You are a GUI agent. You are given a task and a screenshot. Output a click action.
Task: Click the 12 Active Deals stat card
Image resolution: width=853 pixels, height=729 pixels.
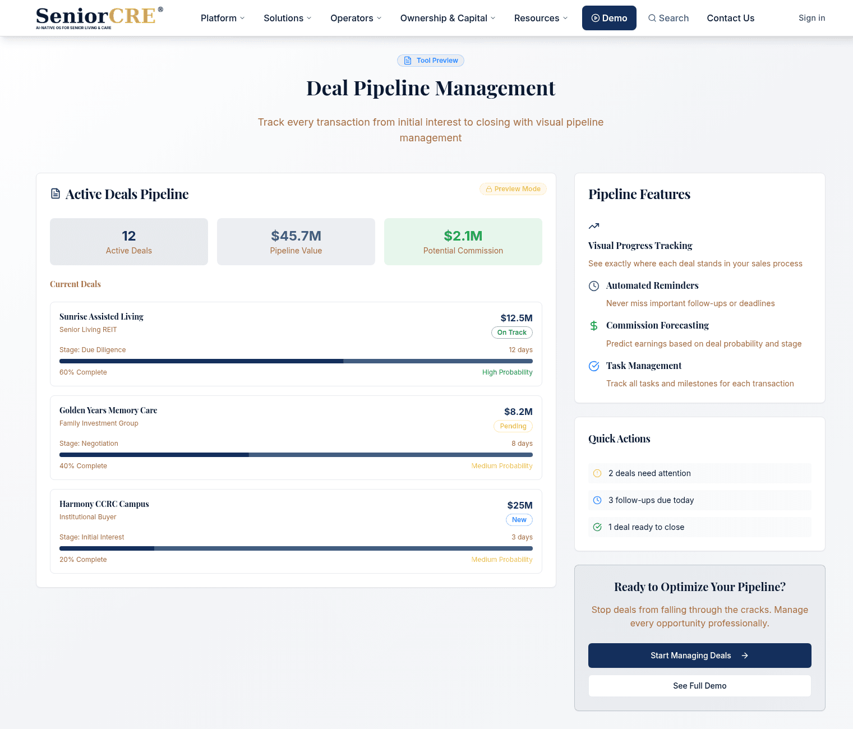point(129,242)
